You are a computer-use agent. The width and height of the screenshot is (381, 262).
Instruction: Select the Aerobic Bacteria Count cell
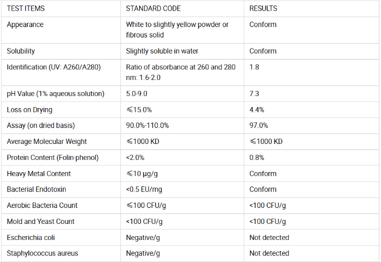(42, 206)
